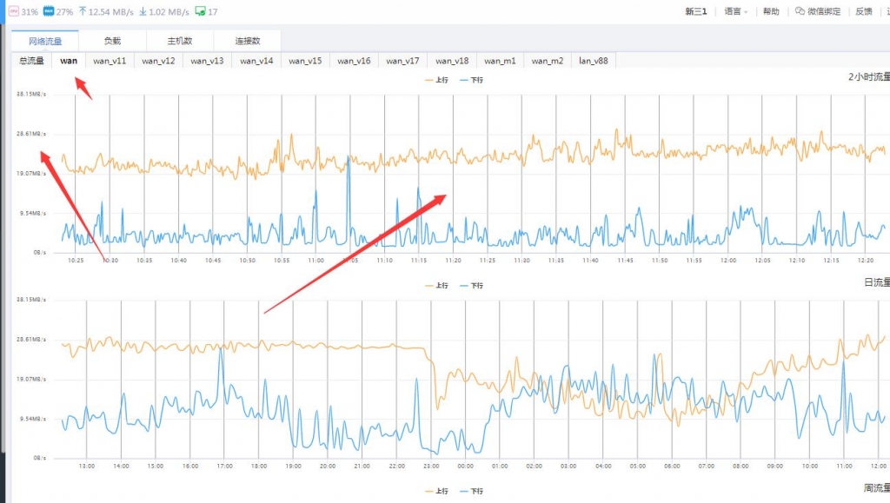This screenshot has height=503, width=890.
Task: Open the 语言 language dropdown
Action: point(735,11)
